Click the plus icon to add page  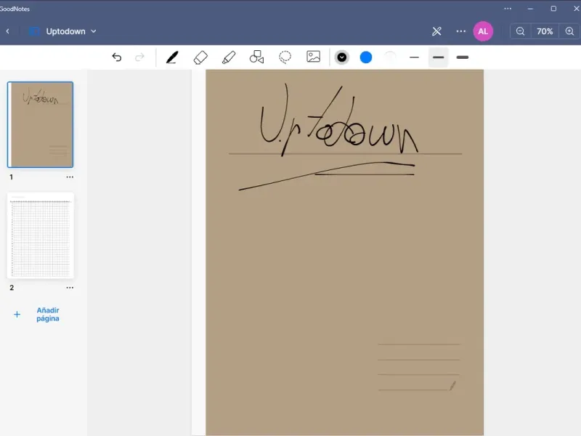point(17,315)
